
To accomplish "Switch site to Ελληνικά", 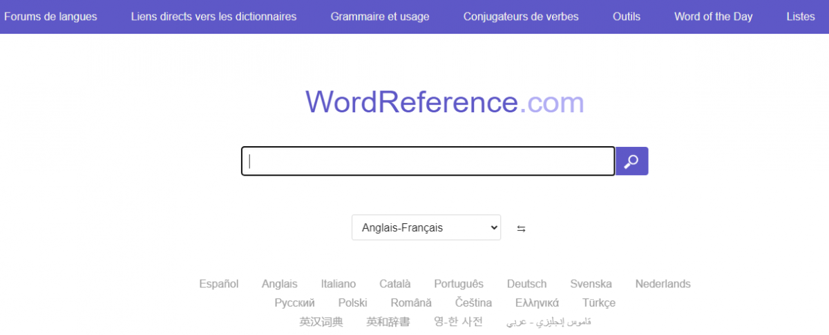I will tap(537, 303).
